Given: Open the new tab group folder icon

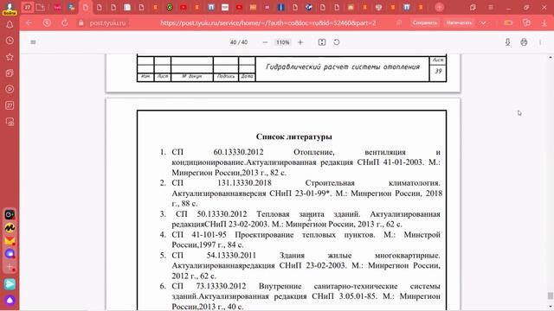Looking at the screenshot, I should [x=41, y=7].
